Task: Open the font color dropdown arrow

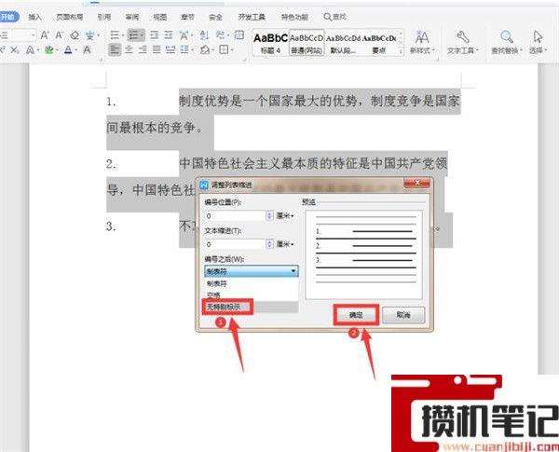Action: coord(75,50)
